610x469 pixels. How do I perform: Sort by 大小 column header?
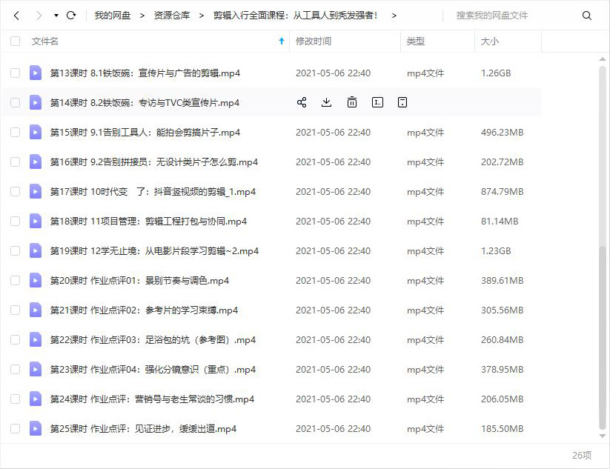tap(490, 41)
